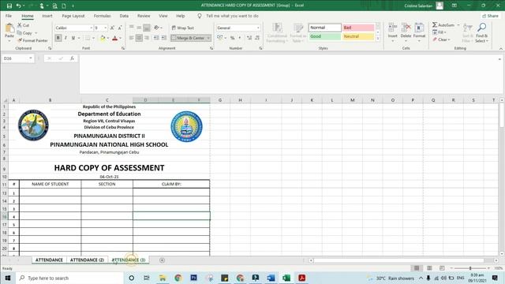This screenshot has width=505, height=284.
Task: Toggle Bold formatting
Action: [58, 38]
